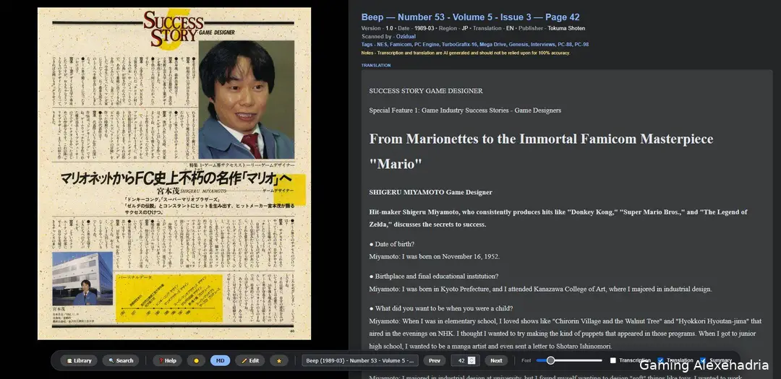Enable the Transcription checkbox
Image resolution: width=781 pixels, height=379 pixels.
point(613,361)
